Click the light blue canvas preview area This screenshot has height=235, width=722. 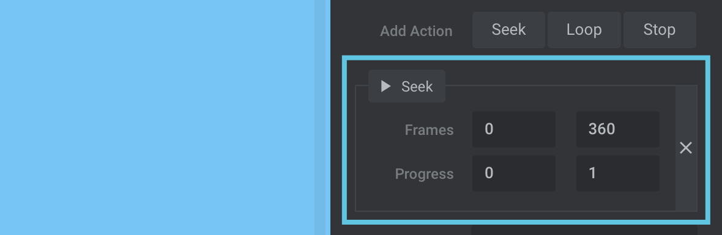click(x=157, y=117)
